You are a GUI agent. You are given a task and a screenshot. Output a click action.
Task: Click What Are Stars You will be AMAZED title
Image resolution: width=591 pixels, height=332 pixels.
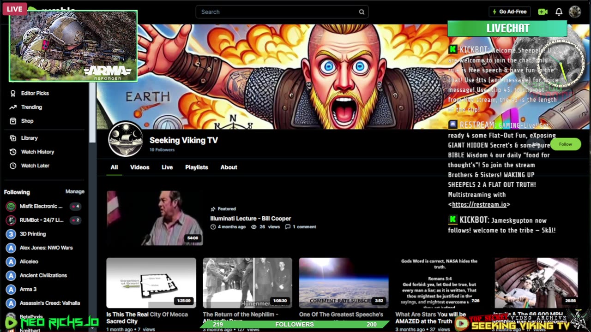[x=431, y=318]
